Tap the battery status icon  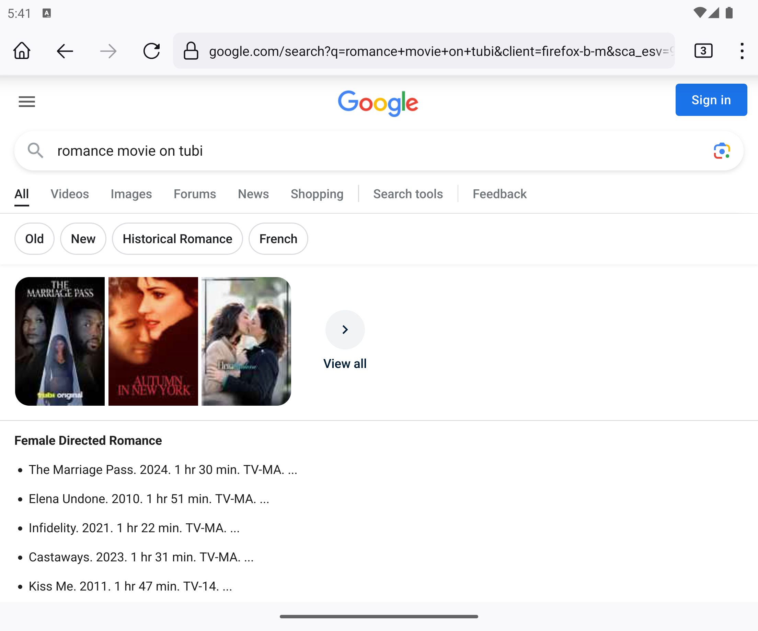(729, 13)
